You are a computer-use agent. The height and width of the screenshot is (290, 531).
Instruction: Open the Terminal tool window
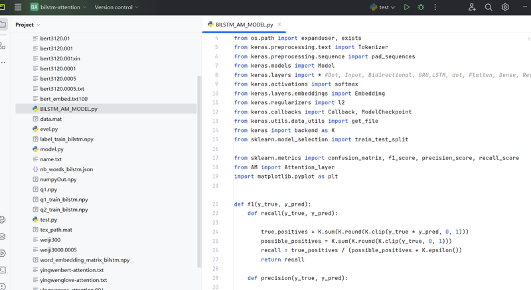[x=3, y=270]
